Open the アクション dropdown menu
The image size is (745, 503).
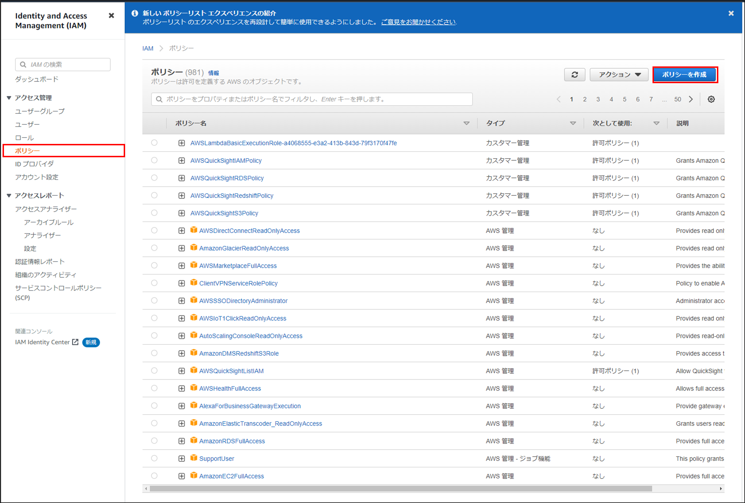(x=619, y=74)
